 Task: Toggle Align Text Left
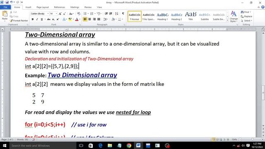pos(85,19)
